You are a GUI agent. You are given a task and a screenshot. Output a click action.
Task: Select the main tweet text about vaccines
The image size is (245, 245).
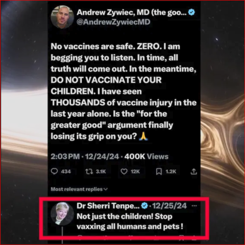(x=123, y=92)
